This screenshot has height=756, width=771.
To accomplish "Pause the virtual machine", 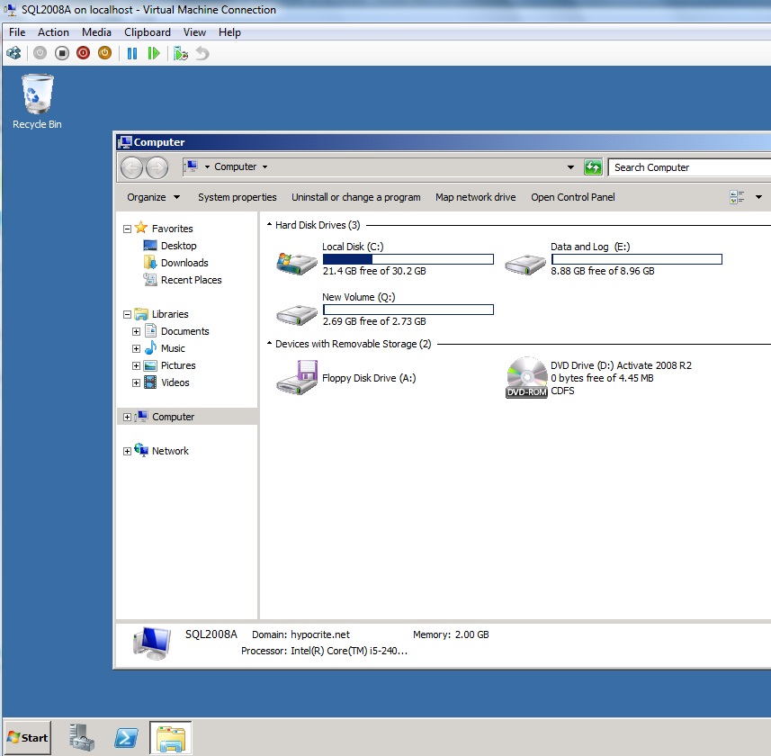I will click(132, 53).
